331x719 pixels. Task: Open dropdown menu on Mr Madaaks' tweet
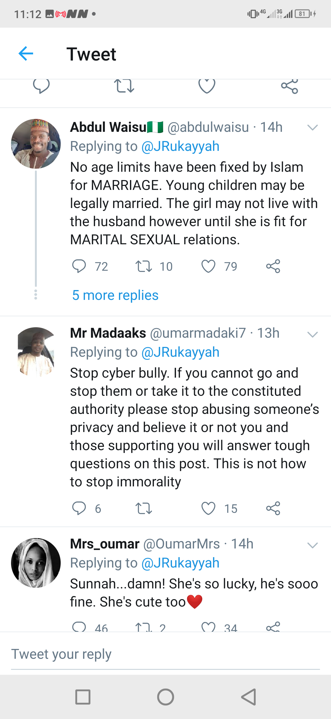pos(312,334)
